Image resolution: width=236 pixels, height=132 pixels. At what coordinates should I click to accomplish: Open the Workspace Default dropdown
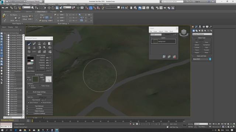[35, 1]
